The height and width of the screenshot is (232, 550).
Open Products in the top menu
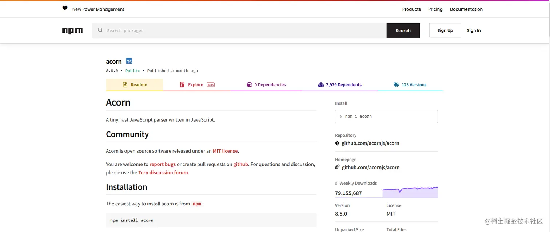pyautogui.click(x=411, y=9)
